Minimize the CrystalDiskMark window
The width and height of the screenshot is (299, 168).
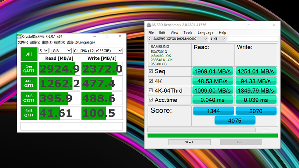[x=95, y=36]
